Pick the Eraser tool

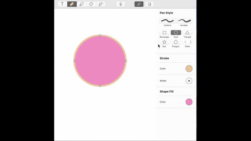click(91, 4)
